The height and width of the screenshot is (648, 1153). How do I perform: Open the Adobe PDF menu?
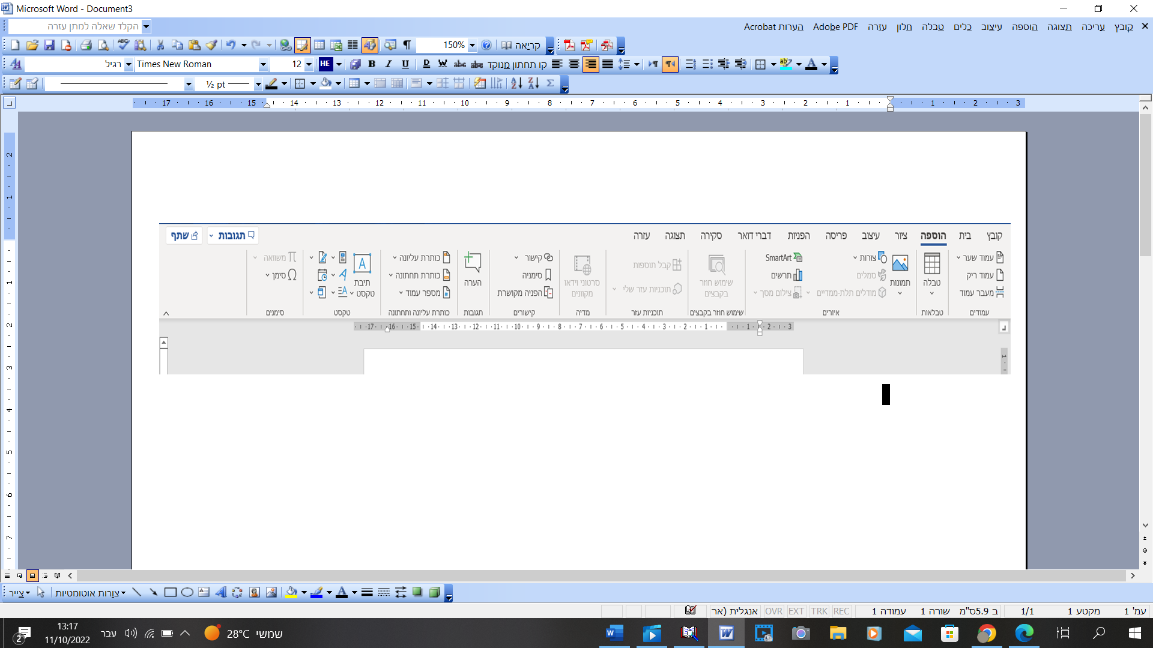coord(835,26)
